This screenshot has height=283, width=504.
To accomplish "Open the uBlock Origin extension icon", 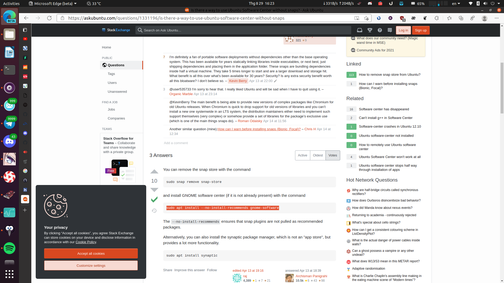I will (x=402, y=18).
